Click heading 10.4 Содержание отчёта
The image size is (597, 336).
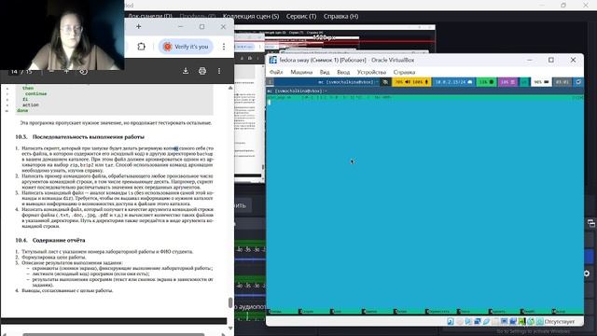click(x=50, y=241)
